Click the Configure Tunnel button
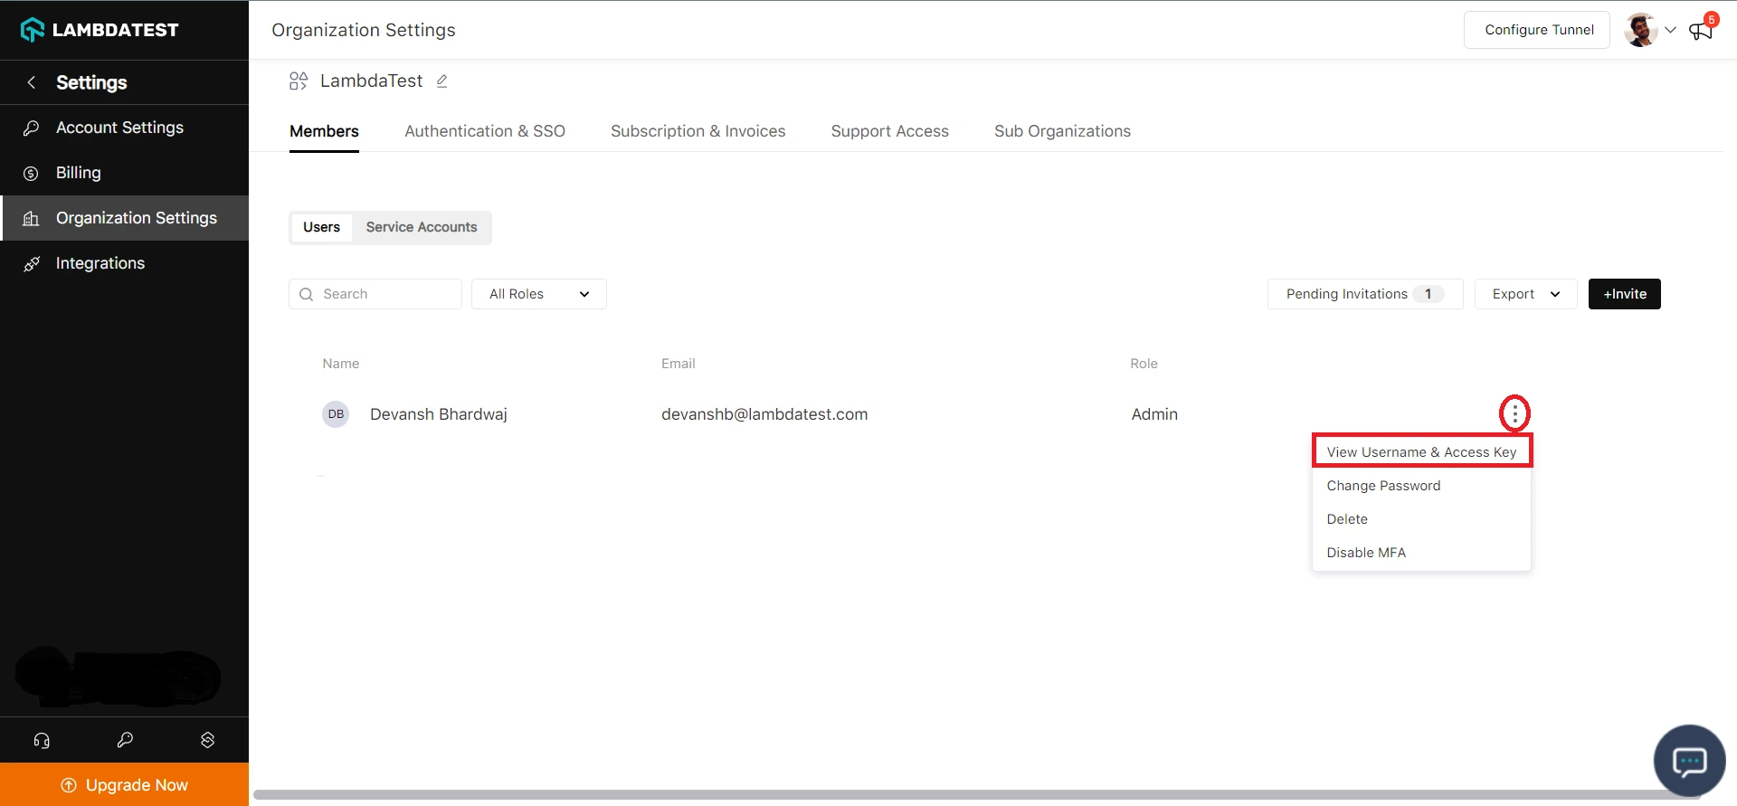The height and width of the screenshot is (806, 1737). pyautogui.click(x=1538, y=30)
